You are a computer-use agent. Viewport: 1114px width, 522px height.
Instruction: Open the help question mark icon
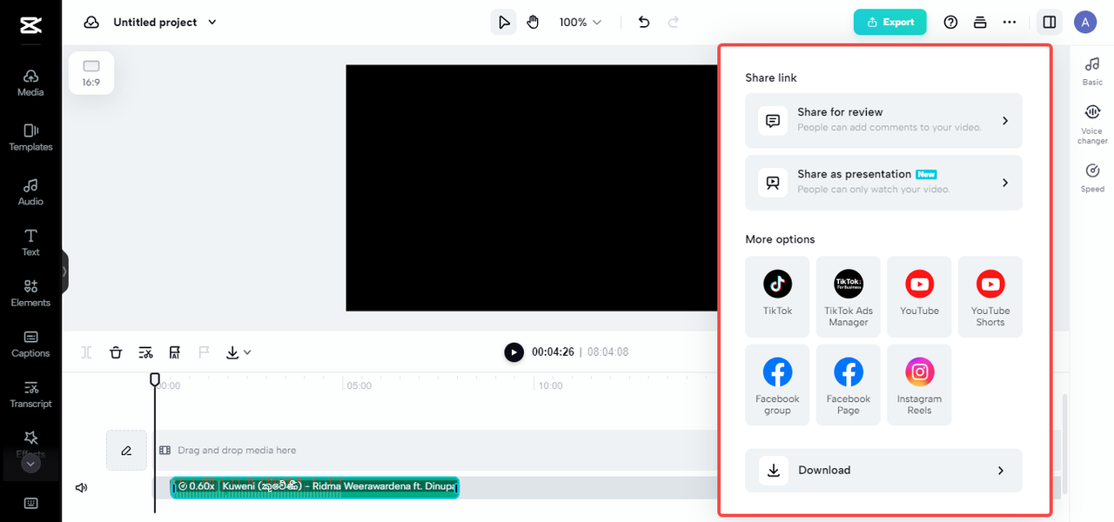[950, 23]
